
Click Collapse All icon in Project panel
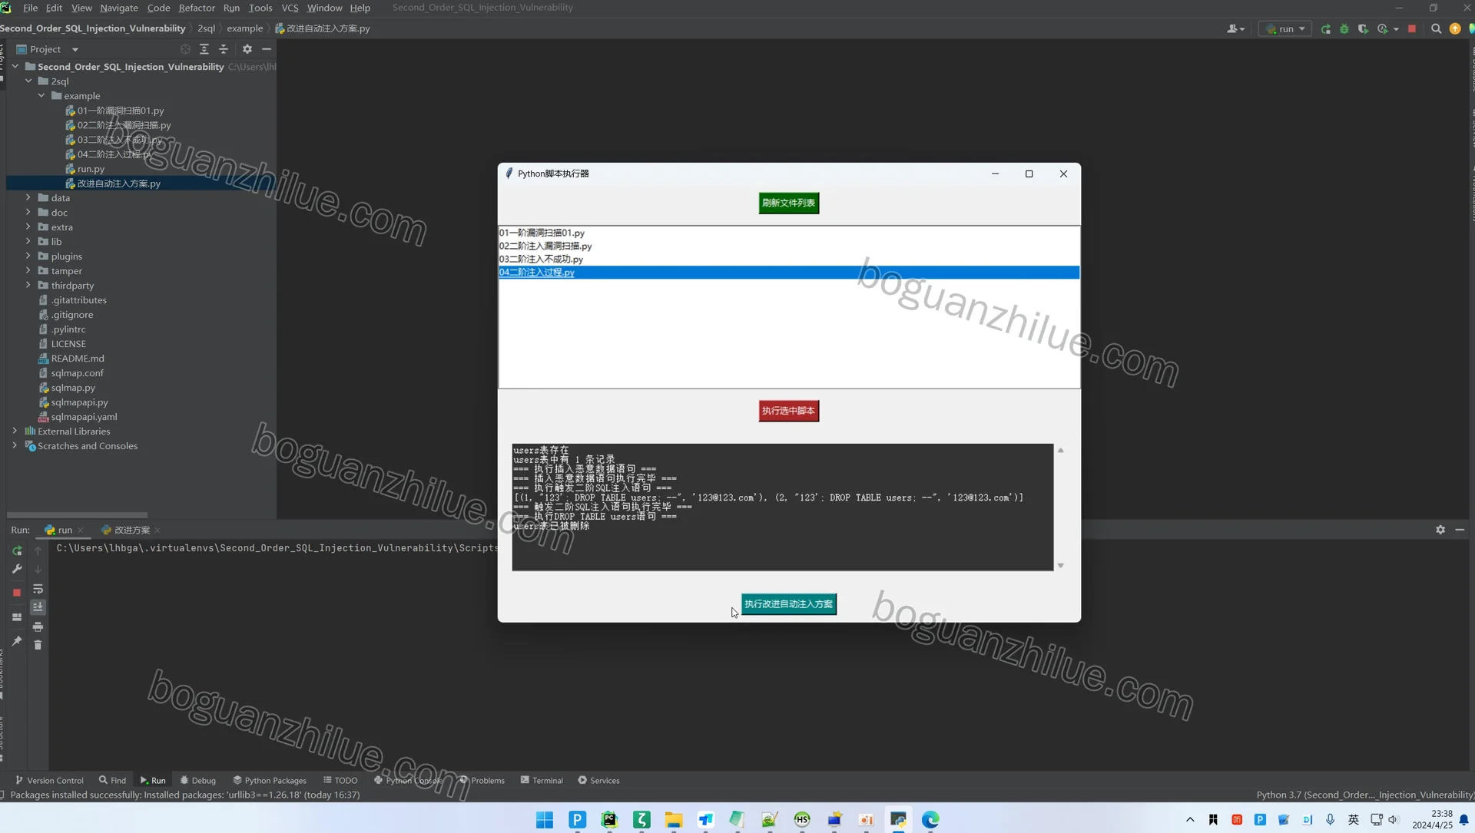(224, 49)
